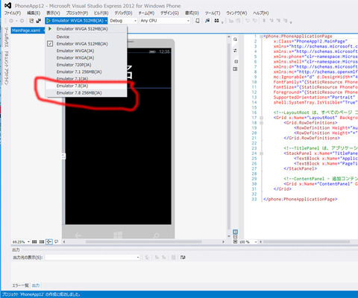Viewport: 358px width, 298px height.
Task: Click the designer horizontal scrollbar thumb
Action: [x=144, y=241]
